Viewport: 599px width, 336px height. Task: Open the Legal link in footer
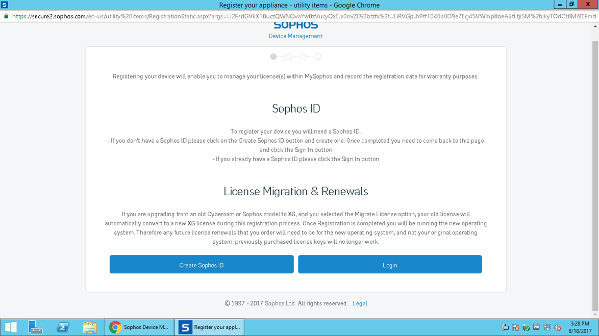[360, 303]
